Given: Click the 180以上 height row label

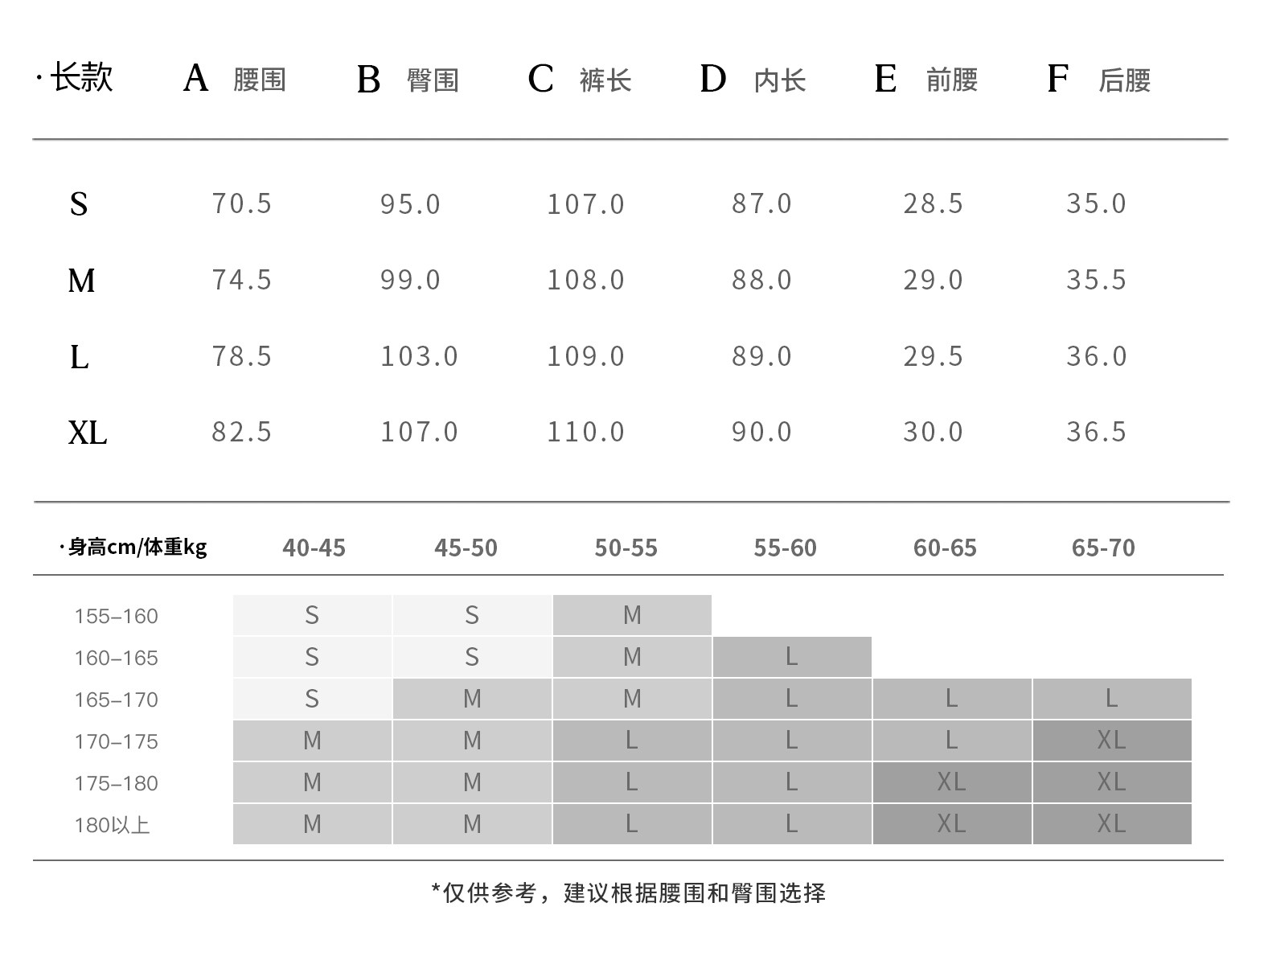Looking at the screenshot, I should point(112,826).
